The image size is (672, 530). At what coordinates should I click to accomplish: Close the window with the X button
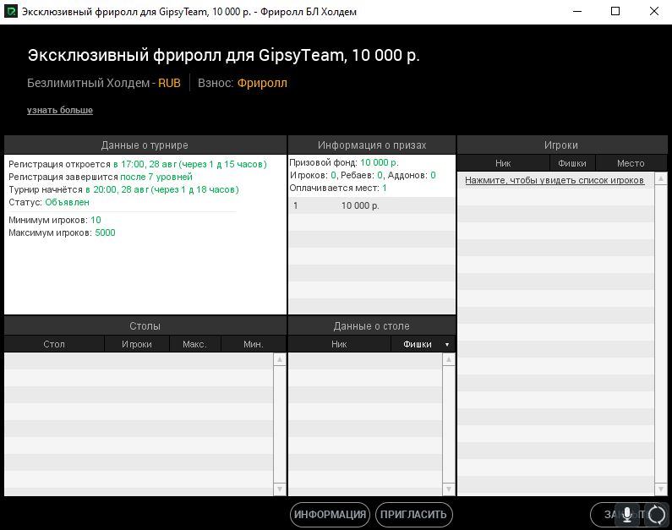pyautogui.click(x=654, y=12)
